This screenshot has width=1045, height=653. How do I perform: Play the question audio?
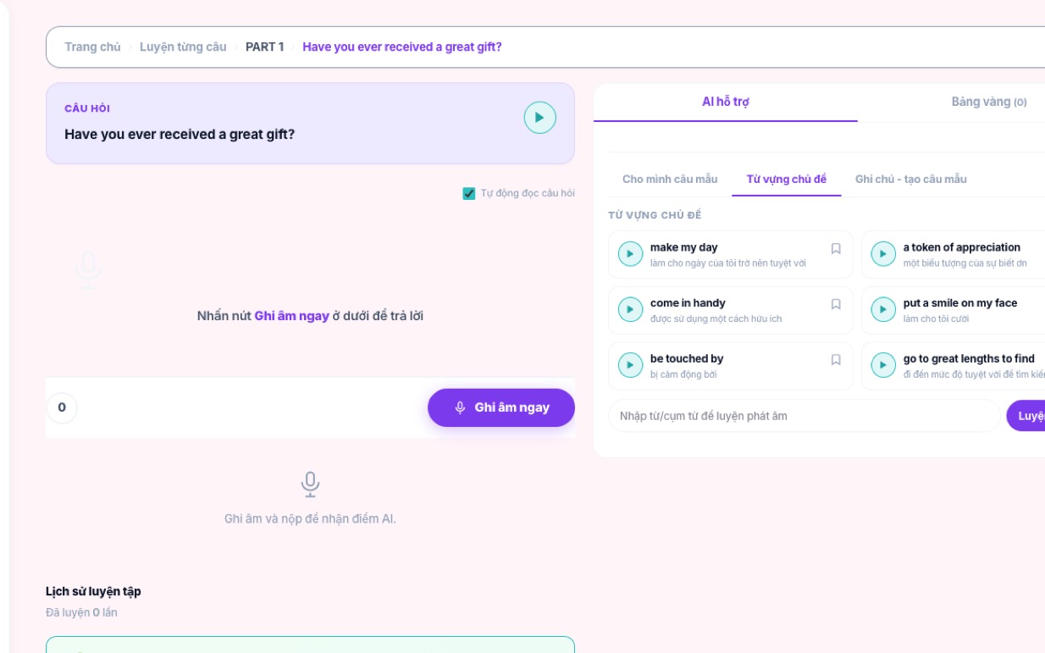click(x=539, y=118)
